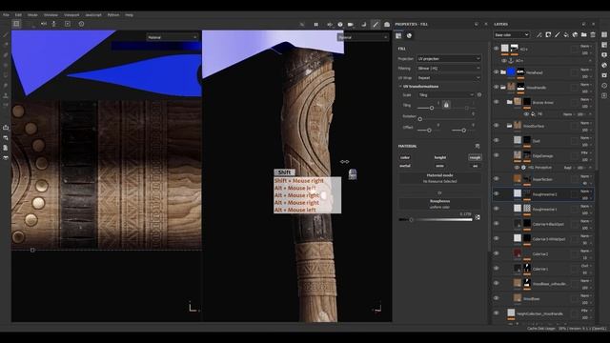Image resolution: width=610 pixels, height=343 pixels.
Task: Select the Roughnessvar2 layer thumbnail
Action: point(517,193)
